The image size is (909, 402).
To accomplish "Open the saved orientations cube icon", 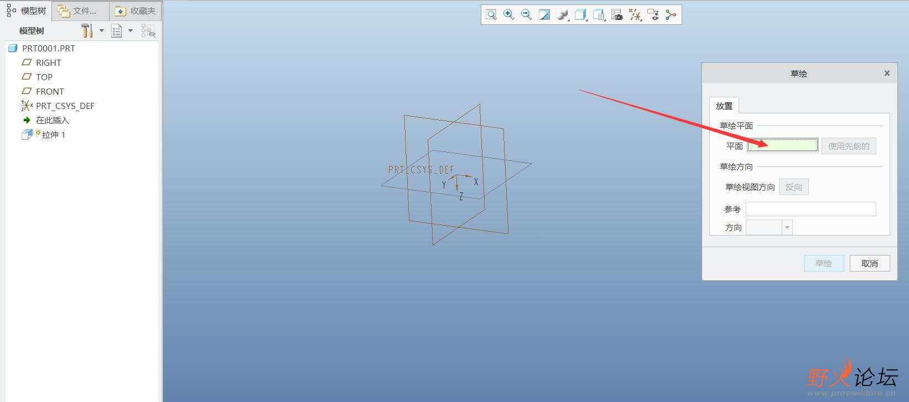I will 580,15.
